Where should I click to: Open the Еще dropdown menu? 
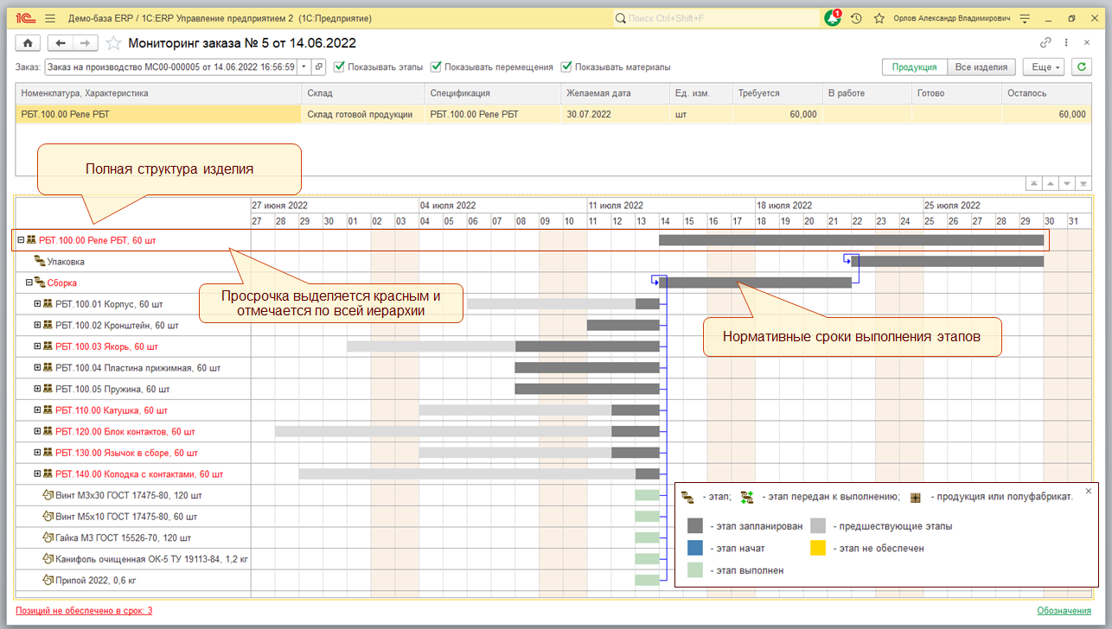1043,67
